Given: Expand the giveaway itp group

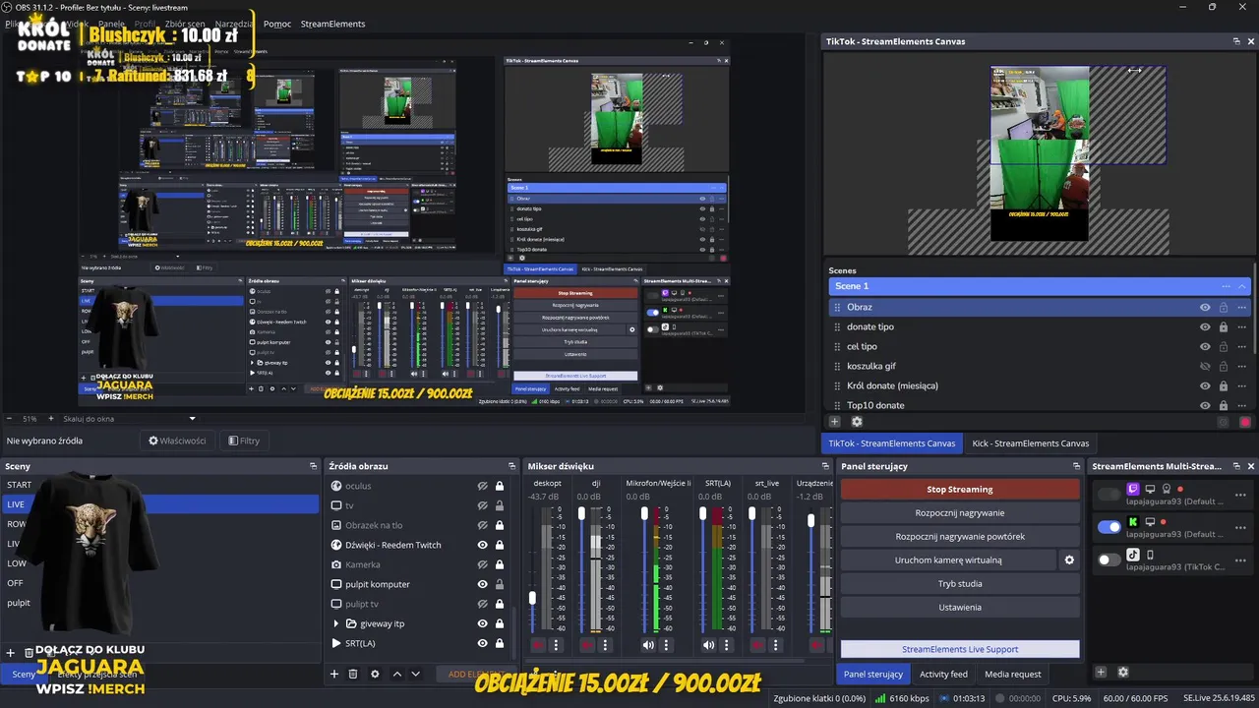Looking at the screenshot, I should [335, 623].
